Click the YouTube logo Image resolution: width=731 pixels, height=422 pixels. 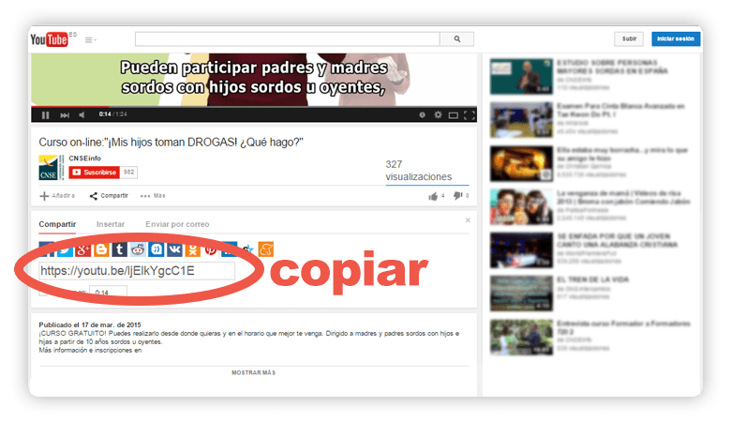[x=50, y=39]
